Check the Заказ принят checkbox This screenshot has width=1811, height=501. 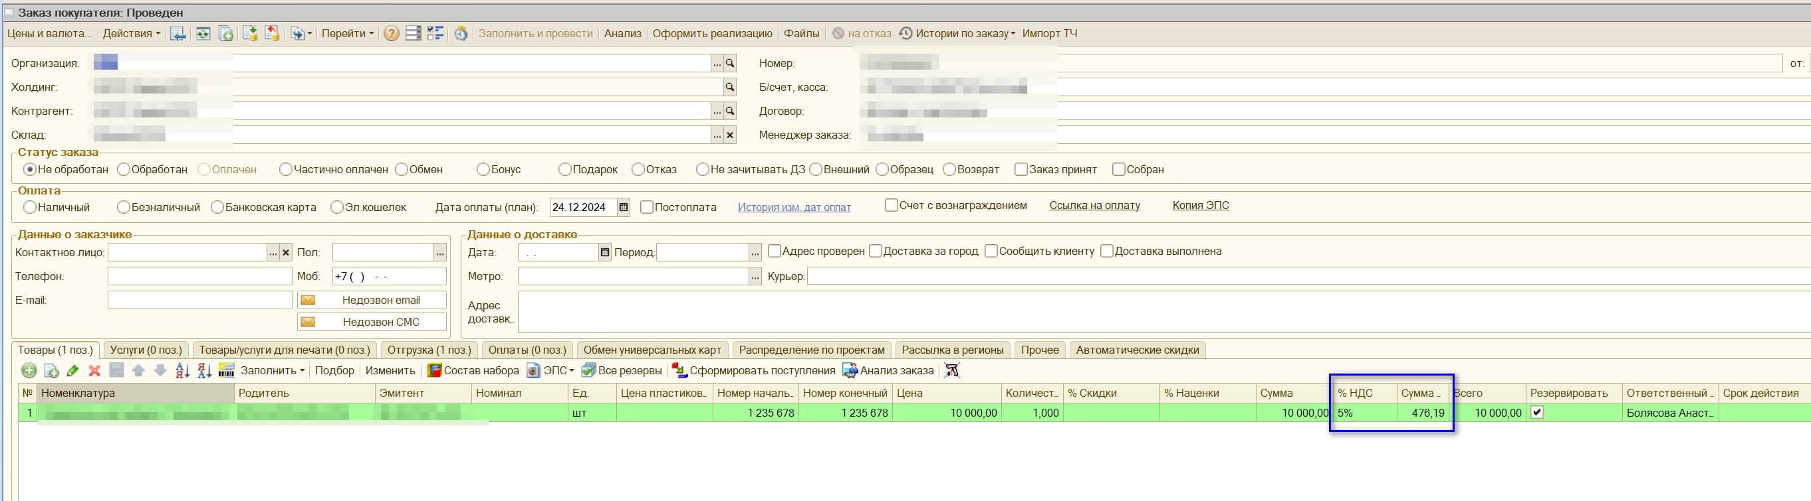click(1021, 169)
